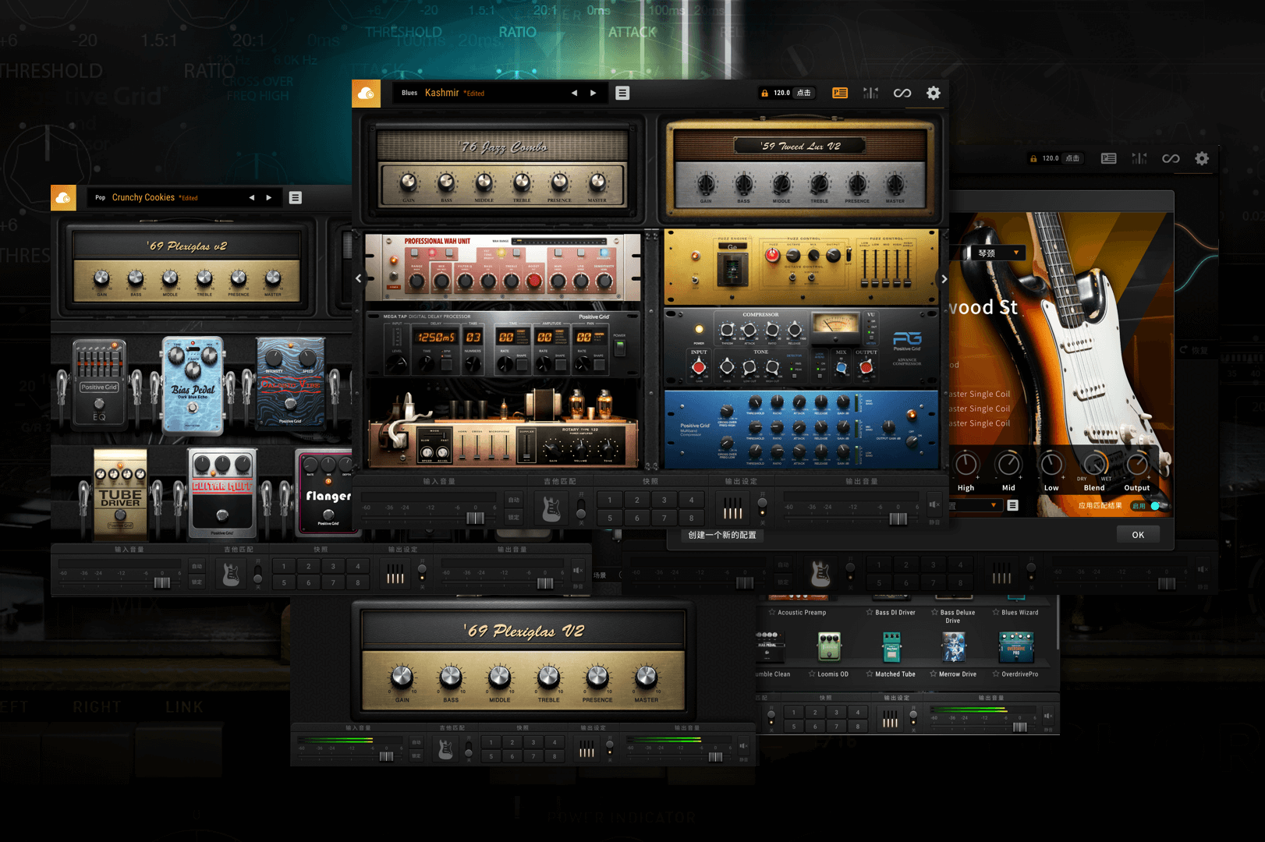Open guitar match icon in Crunchy Cookies window
1265x842 pixels.
pos(231,575)
